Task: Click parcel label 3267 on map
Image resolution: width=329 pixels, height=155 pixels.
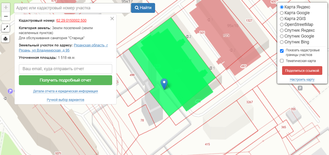Action: point(249,102)
